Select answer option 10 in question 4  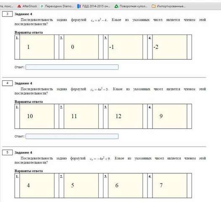(x=37, y=116)
